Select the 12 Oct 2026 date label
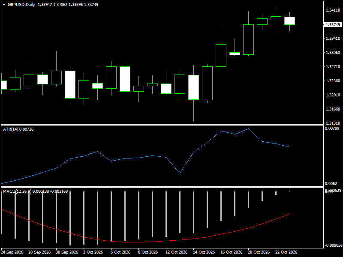 177,252
